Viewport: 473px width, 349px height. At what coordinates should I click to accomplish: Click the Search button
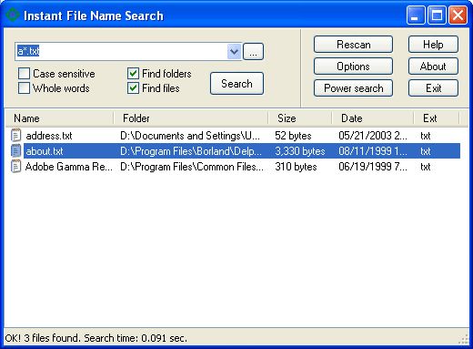click(236, 84)
